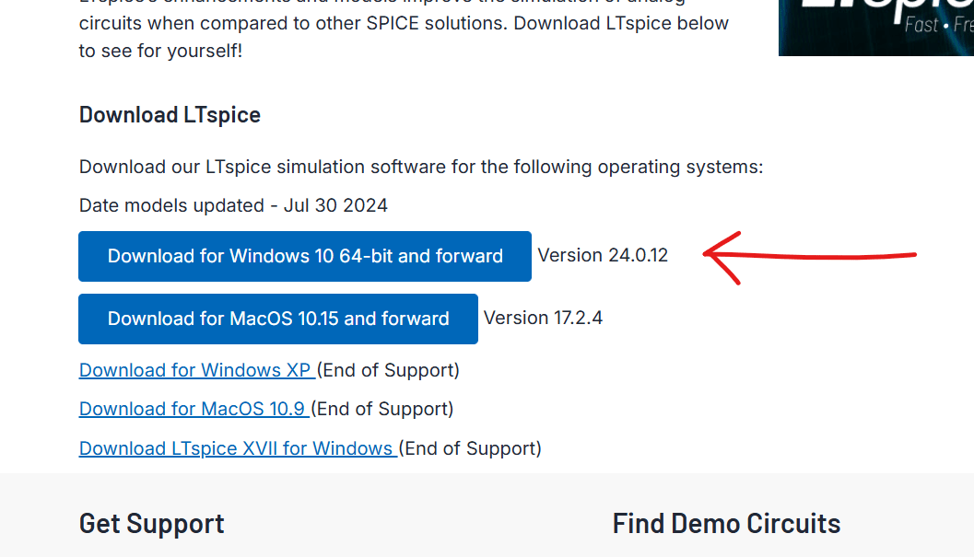Click the 'Download our LTspice simulation software' sentence
Viewport: 974px width, 557px height.
(421, 167)
